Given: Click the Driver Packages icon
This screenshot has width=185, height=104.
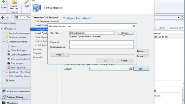Looking at the screenshot, I should pyautogui.click(x=9, y=50).
